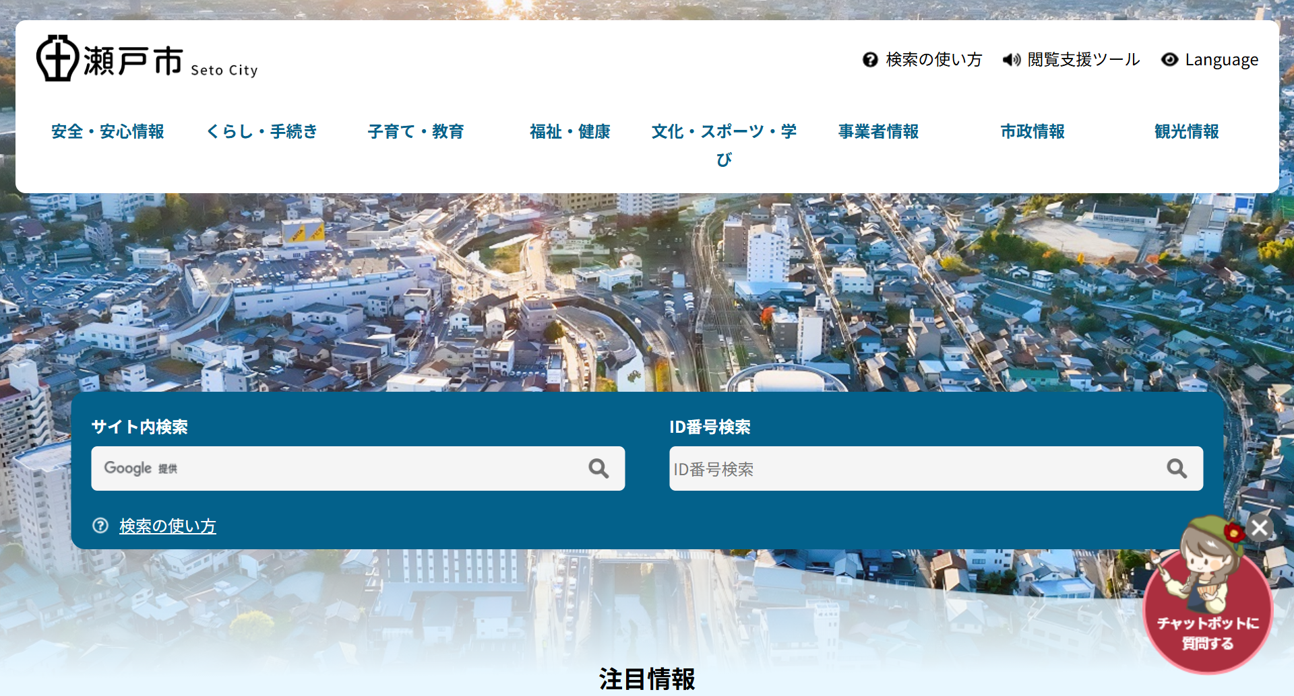The image size is (1294, 696).
Task: Open the 子育て・教育 menu
Action: (x=416, y=132)
